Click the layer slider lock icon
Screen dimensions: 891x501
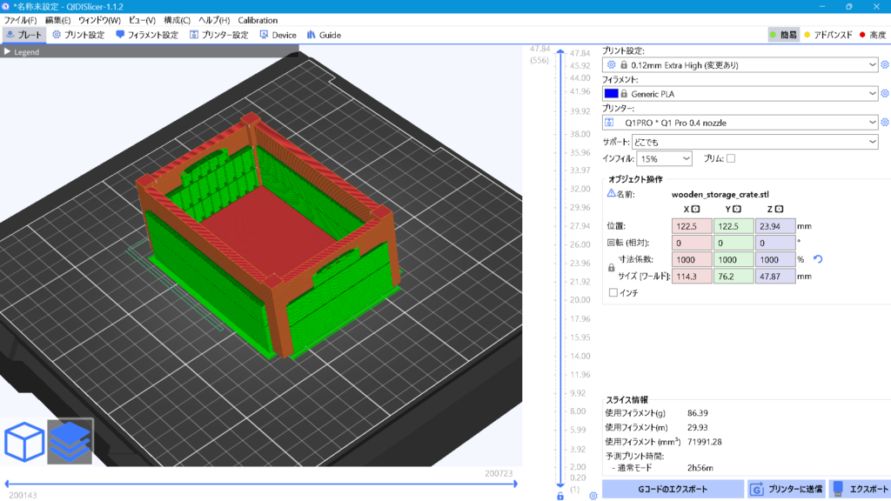point(560,496)
